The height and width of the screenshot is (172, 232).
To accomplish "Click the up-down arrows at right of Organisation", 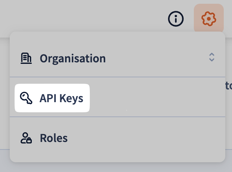I will (212, 57).
